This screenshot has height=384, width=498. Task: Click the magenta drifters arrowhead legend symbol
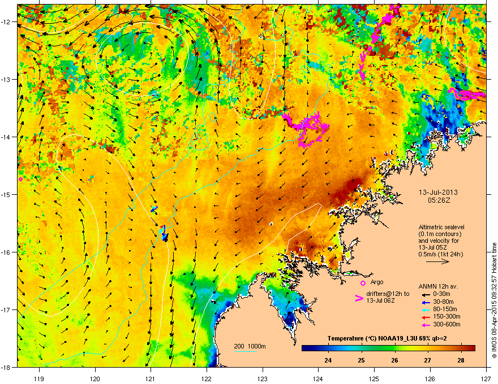tap(359, 298)
